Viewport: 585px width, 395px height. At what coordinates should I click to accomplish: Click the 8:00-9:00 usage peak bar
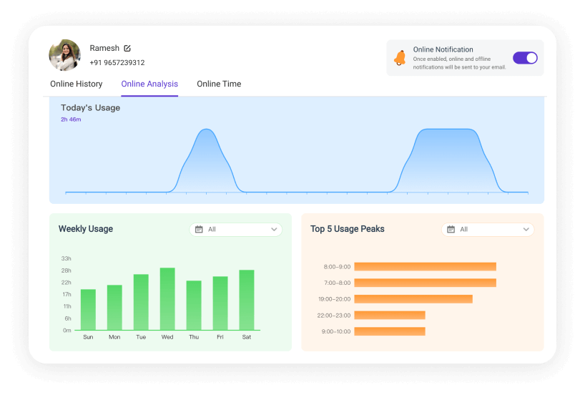[425, 266]
